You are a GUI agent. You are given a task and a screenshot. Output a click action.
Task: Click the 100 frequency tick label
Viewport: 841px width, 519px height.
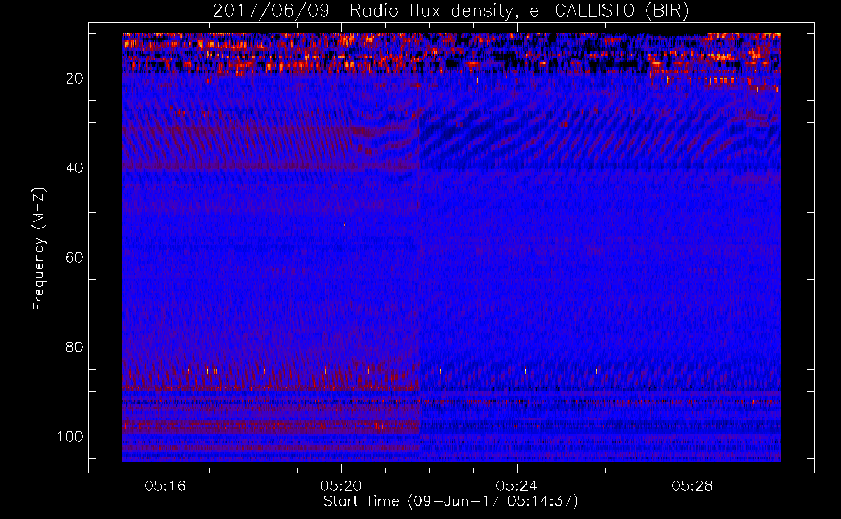point(70,436)
